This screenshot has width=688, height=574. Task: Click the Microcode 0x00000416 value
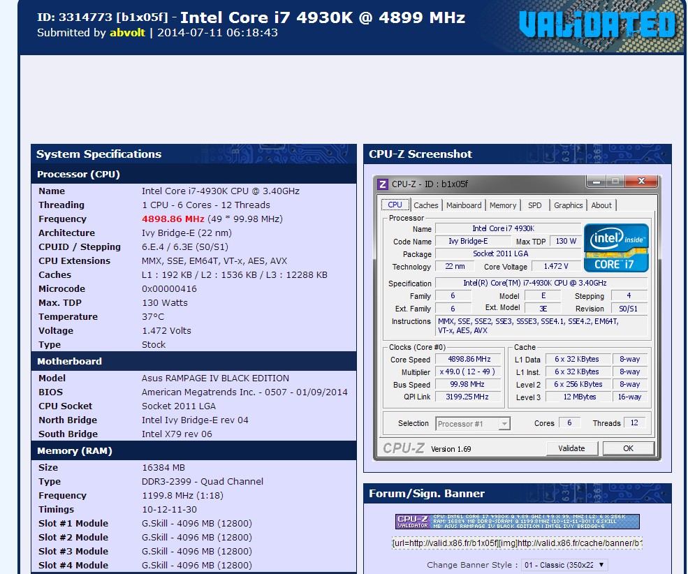169,288
